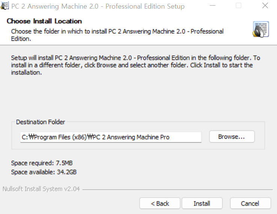Click the installer icon in the title bar
The image size is (277, 214).
point(5,6)
